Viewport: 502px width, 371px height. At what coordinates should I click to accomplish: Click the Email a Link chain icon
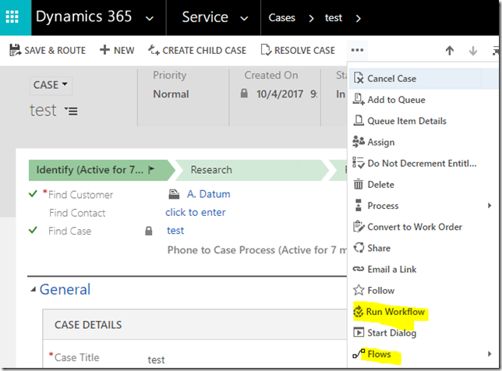pyautogui.click(x=359, y=269)
